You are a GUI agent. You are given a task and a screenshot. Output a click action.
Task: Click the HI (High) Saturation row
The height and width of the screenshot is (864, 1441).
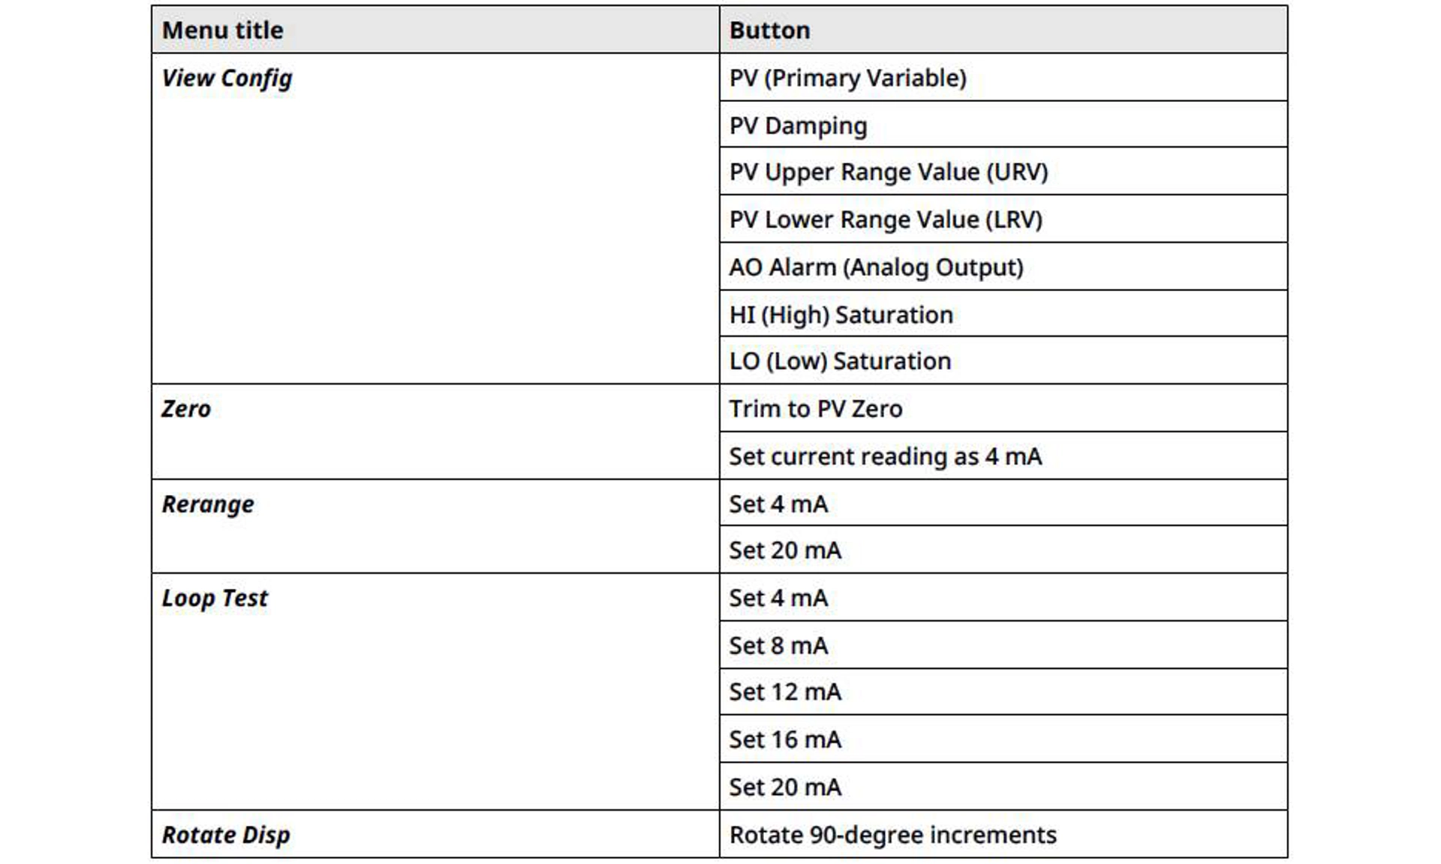pyautogui.click(x=1003, y=313)
